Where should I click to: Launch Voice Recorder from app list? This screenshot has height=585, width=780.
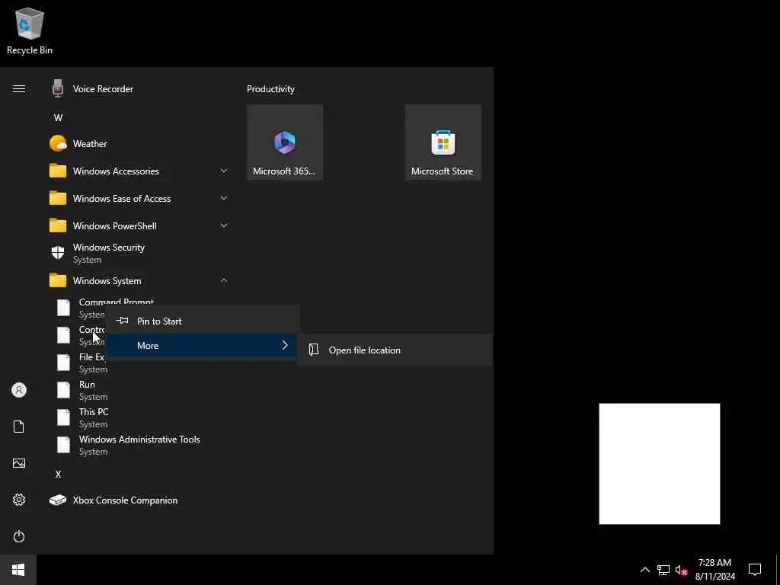pos(139,89)
